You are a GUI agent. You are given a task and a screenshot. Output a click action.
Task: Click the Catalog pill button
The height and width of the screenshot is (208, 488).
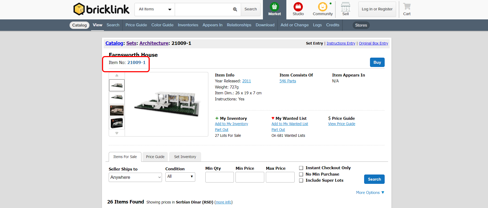[79, 25]
